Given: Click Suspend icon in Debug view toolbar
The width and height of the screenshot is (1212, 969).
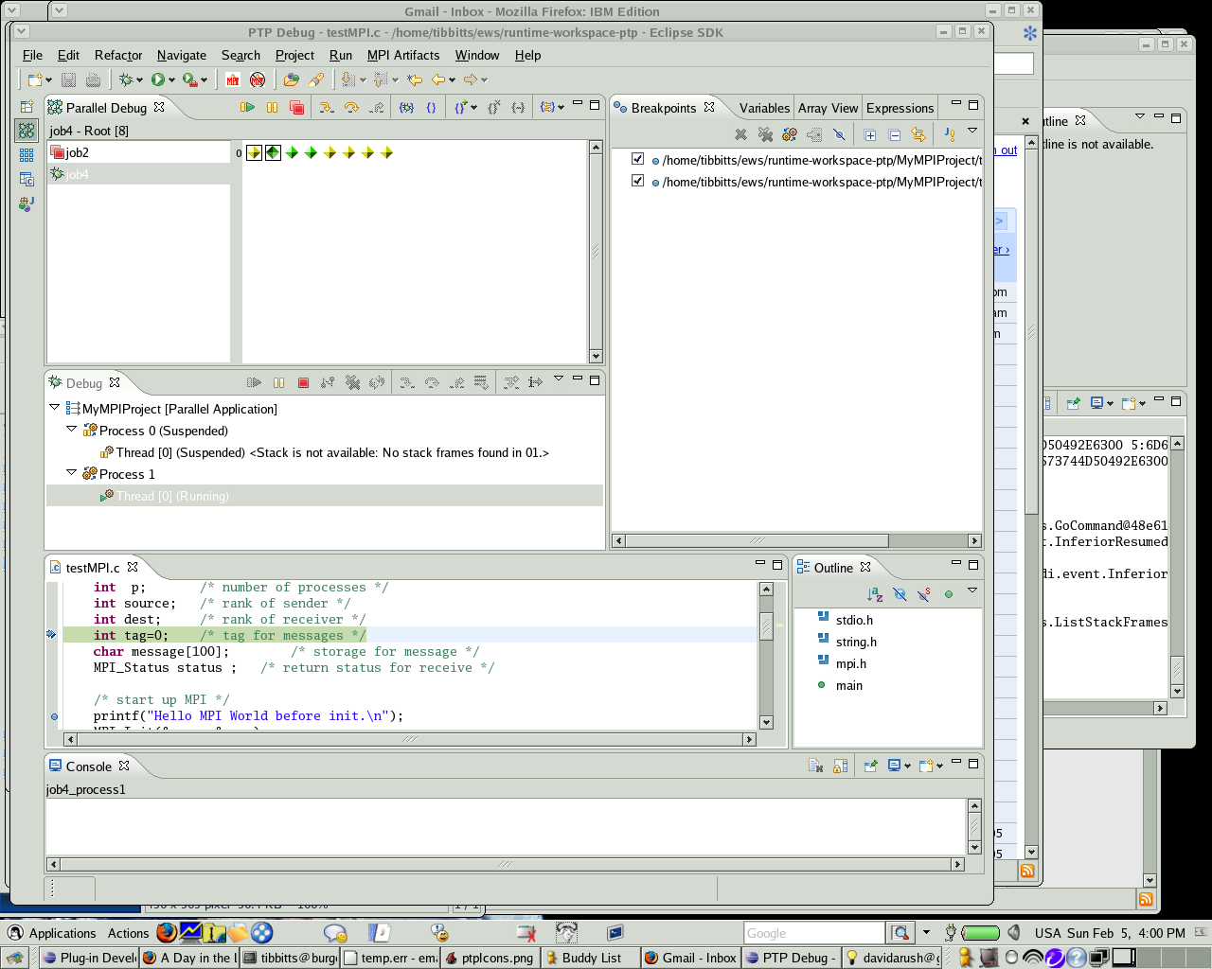Looking at the screenshot, I should point(278,382).
